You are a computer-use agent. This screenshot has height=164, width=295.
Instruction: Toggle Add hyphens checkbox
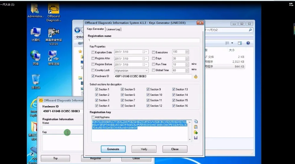point(93,117)
